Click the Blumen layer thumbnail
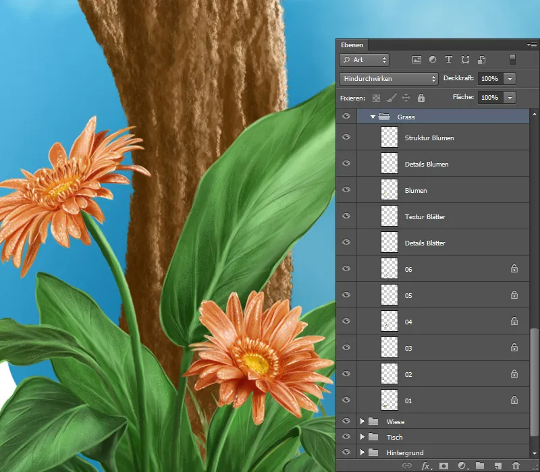540x472 pixels. pos(389,189)
